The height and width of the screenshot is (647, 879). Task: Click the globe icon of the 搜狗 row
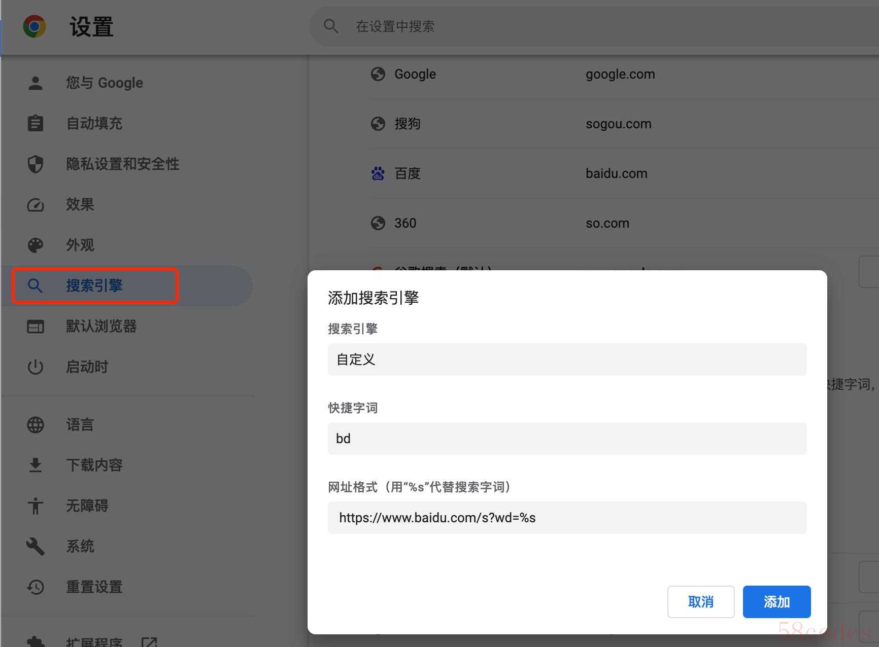378,124
